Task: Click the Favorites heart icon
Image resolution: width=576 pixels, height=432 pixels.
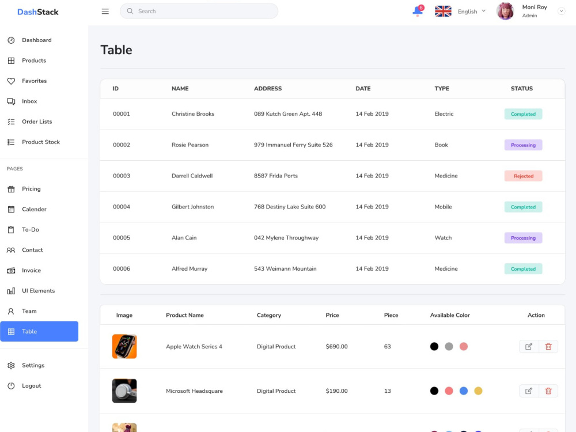Action: pos(11,81)
